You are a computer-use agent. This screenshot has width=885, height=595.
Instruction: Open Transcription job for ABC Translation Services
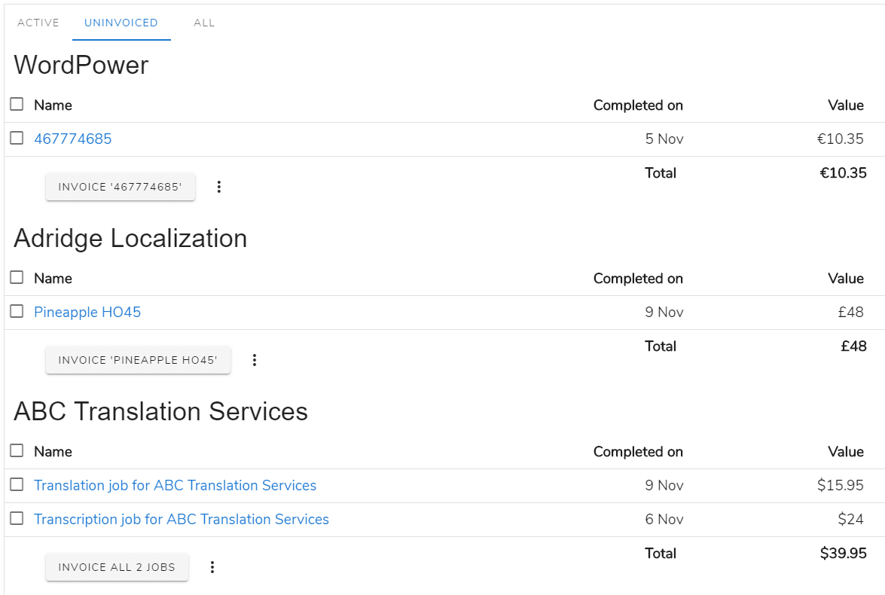(x=182, y=520)
